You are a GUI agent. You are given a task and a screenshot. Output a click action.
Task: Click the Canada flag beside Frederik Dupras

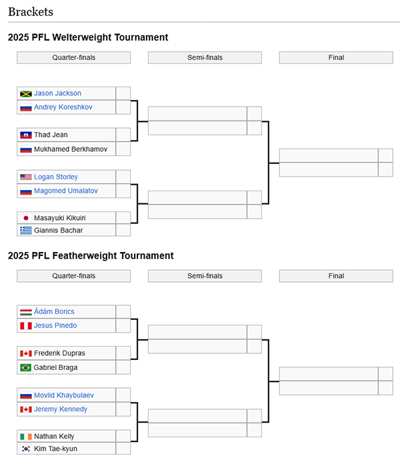[26, 354]
